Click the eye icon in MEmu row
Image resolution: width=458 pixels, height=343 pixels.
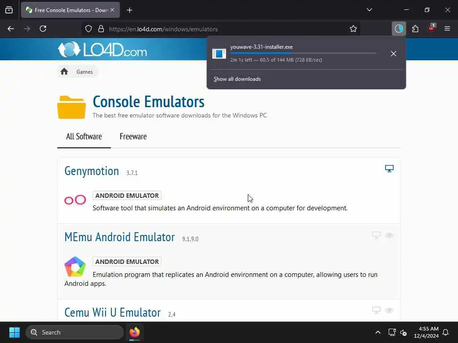389,235
